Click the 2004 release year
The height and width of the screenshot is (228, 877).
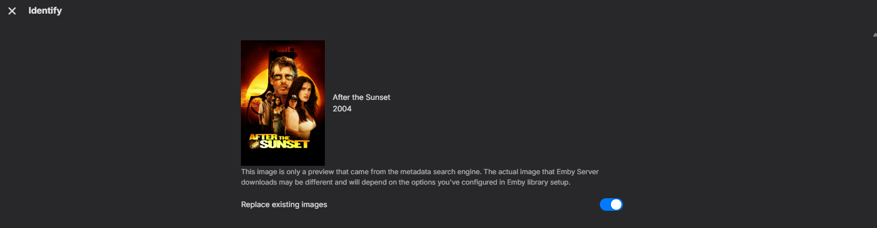click(342, 109)
